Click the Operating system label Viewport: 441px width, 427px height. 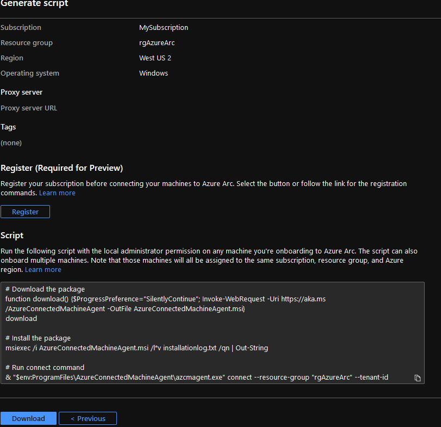coord(30,73)
